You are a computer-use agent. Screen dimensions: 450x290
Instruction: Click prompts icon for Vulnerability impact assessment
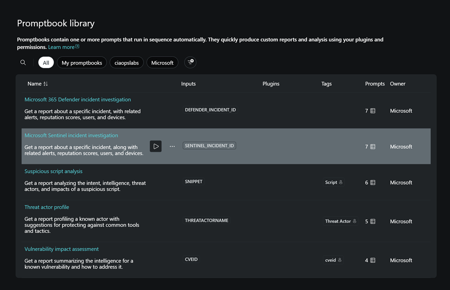coord(373,260)
